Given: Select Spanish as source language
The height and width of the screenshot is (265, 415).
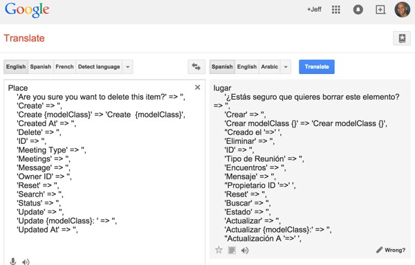Looking at the screenshot, I should [41, 66].
